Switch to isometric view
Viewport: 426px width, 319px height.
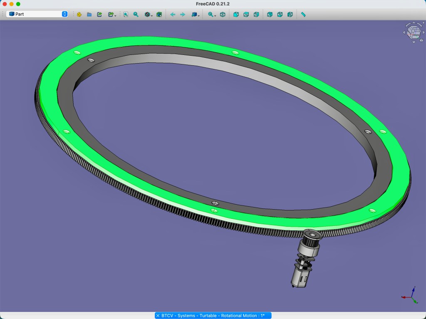[223, 14]
